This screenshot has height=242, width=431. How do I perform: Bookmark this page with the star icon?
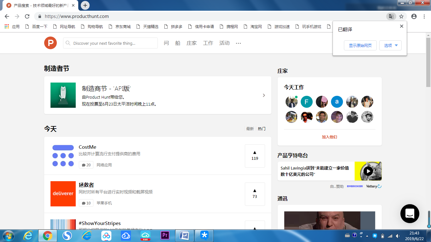click(401, 16)
